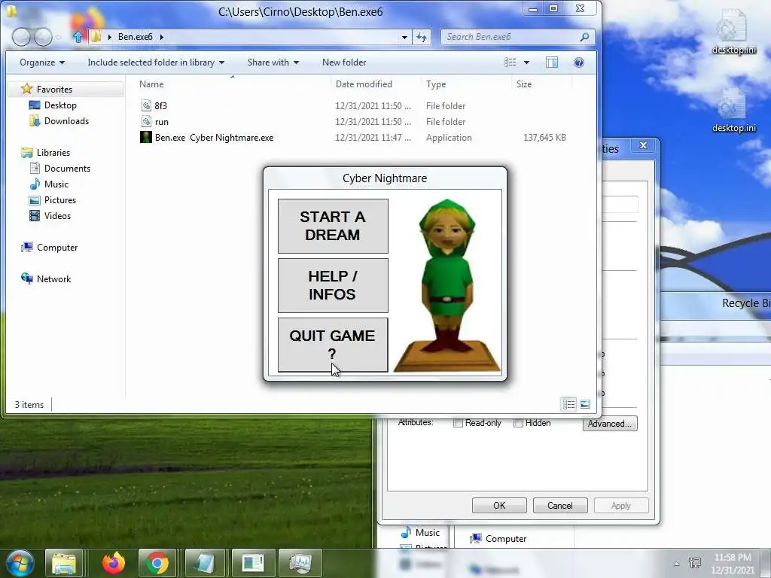Expand the Ben.exe6 breadcrumb arrow

click(161, 37)
